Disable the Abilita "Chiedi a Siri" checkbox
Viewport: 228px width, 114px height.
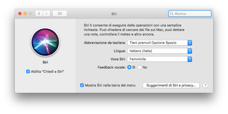[28, 71]
